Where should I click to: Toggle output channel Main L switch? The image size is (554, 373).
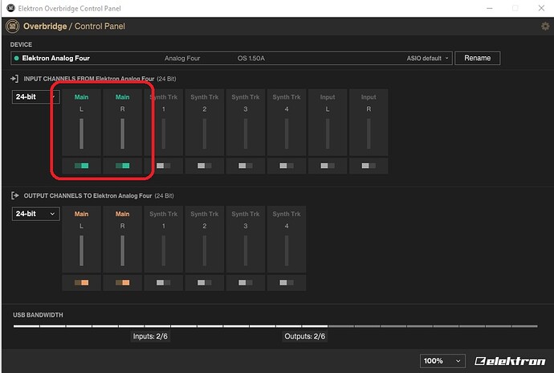click(x=82, y=282)
